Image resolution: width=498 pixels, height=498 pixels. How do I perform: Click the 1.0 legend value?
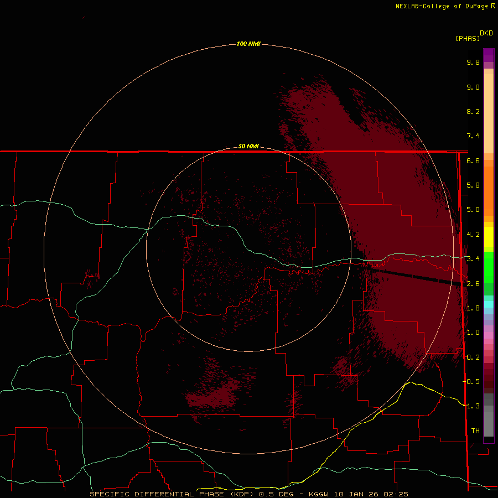(x=473, y=333)
